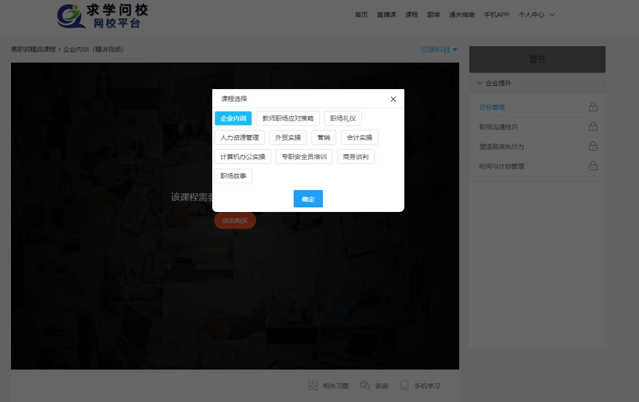This screenshot has width=639, height=402.
Task: Click the lock icon beside 时间与计划管理
Action: [593, 166]
